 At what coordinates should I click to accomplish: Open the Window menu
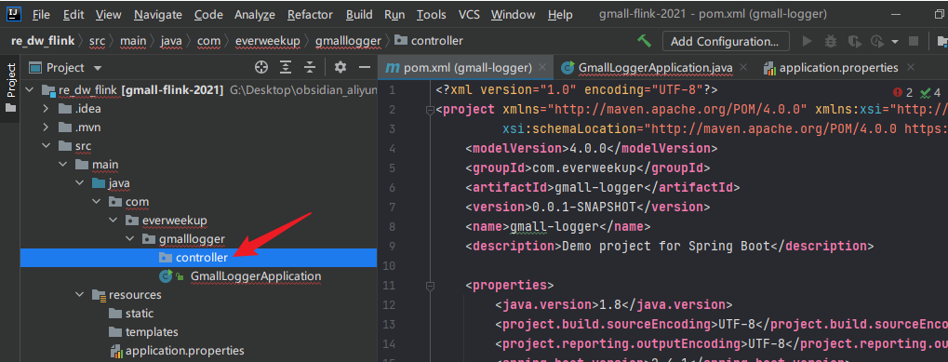point(513,15)
